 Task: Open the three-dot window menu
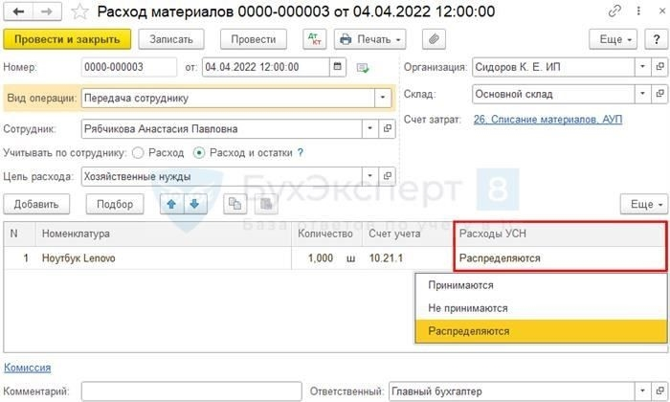[x=638, y=11]
